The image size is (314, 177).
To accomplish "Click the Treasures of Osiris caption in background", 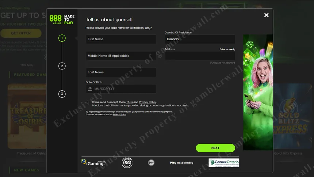I will click(31, 153).
